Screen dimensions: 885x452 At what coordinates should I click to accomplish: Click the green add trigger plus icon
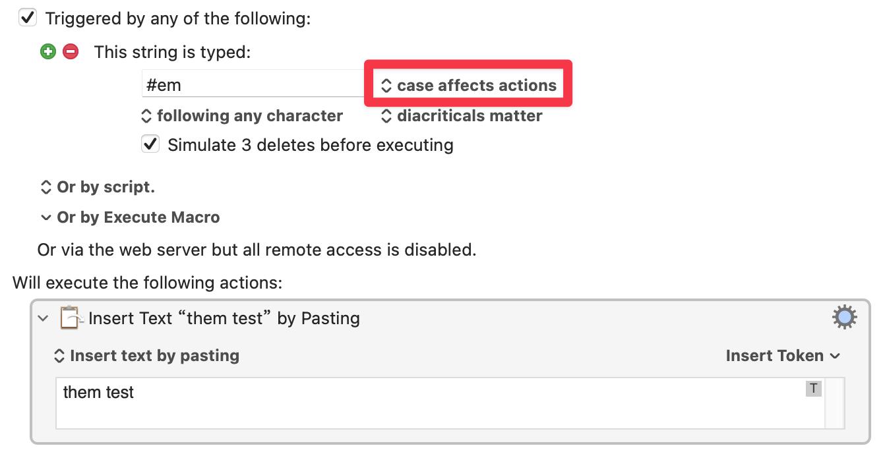47,51
